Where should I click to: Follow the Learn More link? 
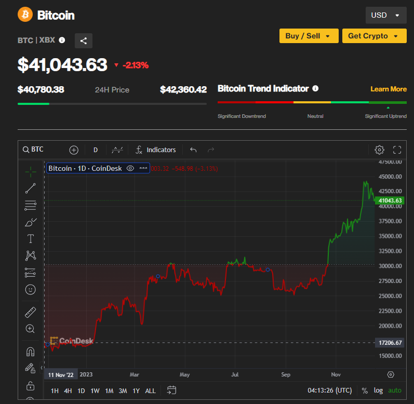[389, 89]
